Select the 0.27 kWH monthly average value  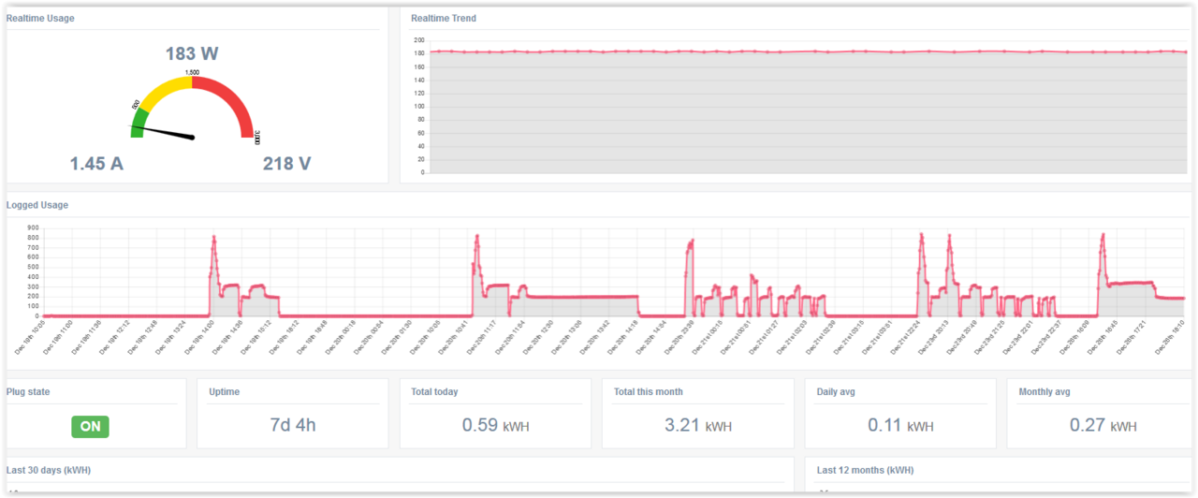pyautogui.click(x=1103, y=425)
